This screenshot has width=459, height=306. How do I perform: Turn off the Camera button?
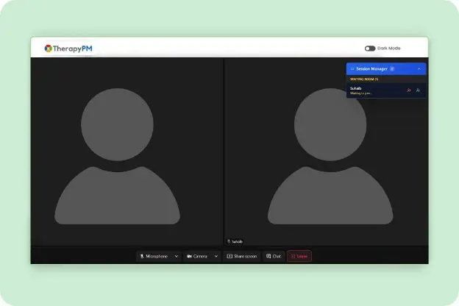click(197, 256)
